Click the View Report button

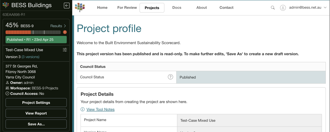[36, 113]
